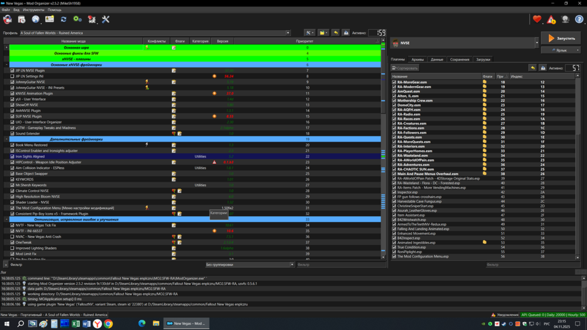Open the blue help question icon
The image size is (587, 330).
(x=579, y=19)
